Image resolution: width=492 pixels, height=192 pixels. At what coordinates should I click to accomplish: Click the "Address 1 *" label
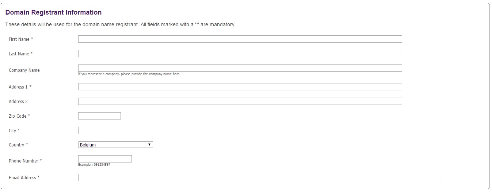20,87
